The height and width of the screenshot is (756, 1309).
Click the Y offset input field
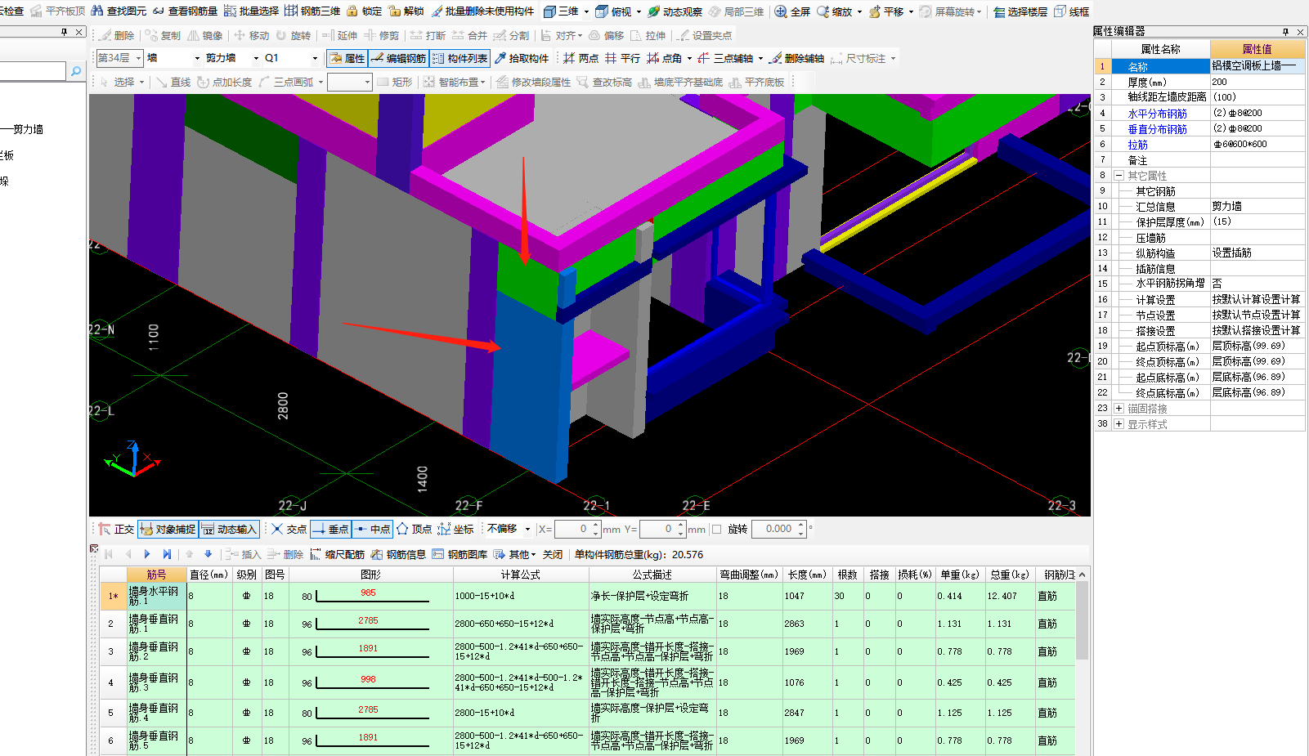pos(658,529)
